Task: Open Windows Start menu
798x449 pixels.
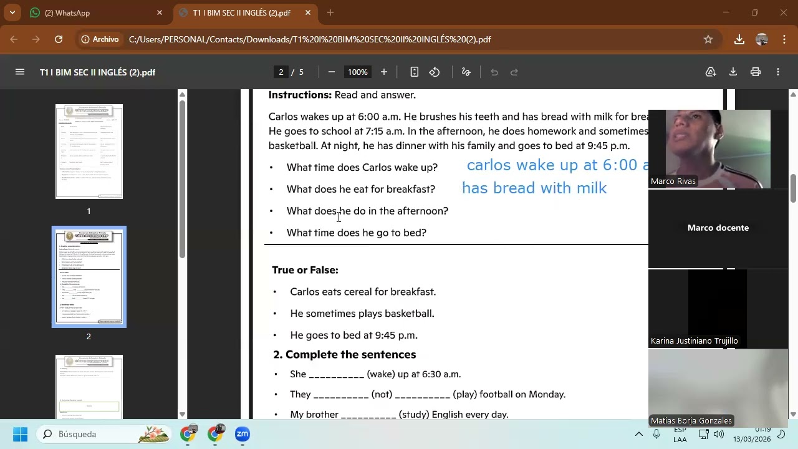Action: tap(20, 434)
